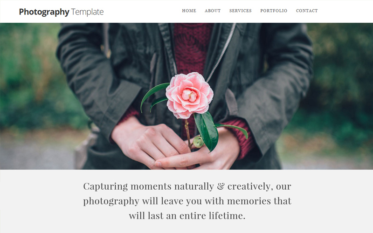Click the large green leaf below the flower

click(x=206, y=131)
